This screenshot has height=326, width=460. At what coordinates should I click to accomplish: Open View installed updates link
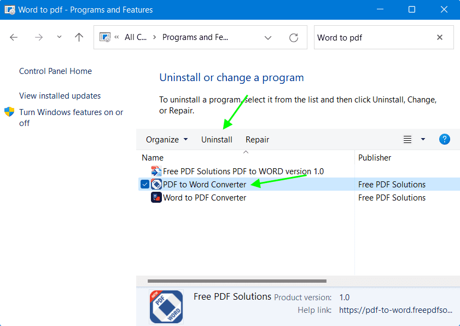coord(60,96)
